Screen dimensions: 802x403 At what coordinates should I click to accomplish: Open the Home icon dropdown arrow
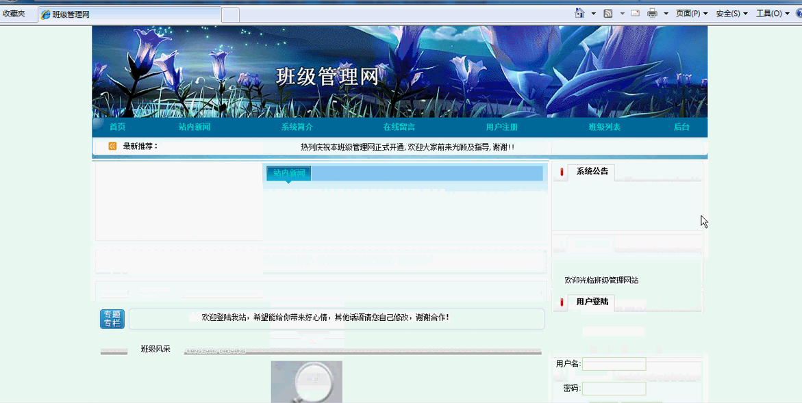593,14
